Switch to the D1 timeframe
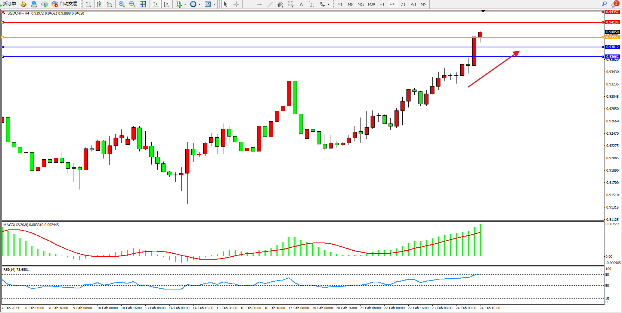The height and width of the screenshot is (313, 622). pos(403,4)
